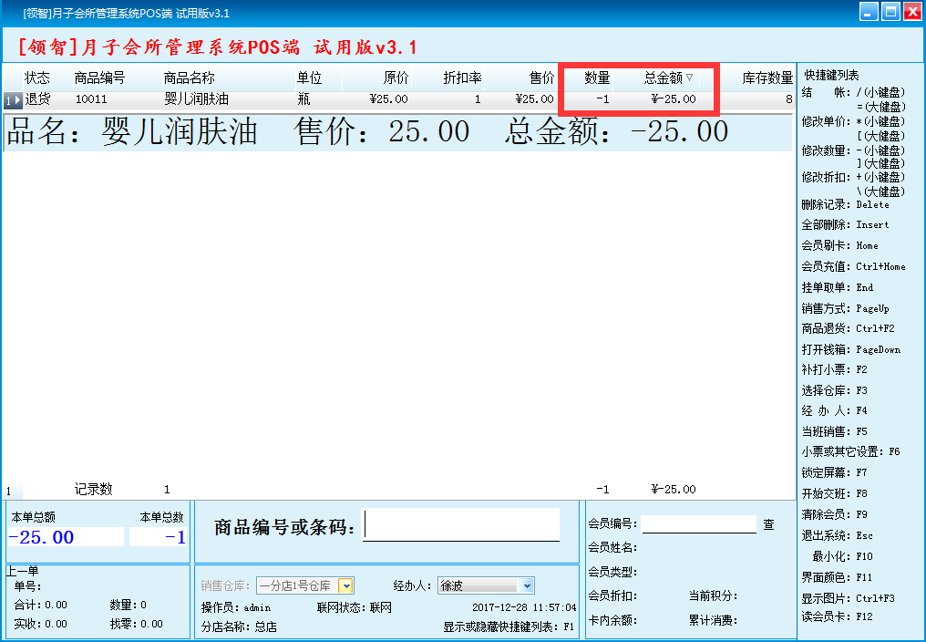Click the 库存数量 column header
The width and height of the screenshot is (926, 642).
(x=767, y=78)
